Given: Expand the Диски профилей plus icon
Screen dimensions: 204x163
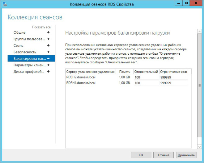Looking at the screenshot, I should 48,72.
